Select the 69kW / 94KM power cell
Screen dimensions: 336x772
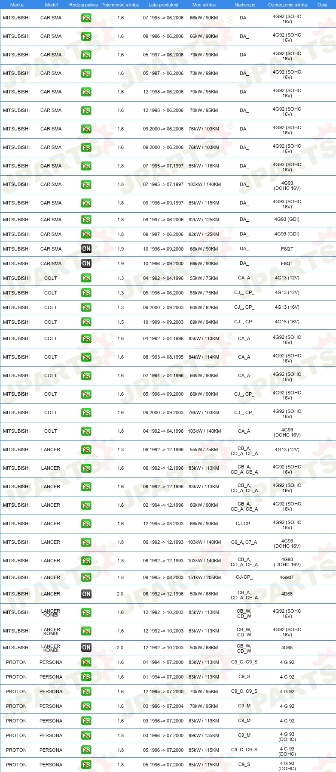click(204, 322)
